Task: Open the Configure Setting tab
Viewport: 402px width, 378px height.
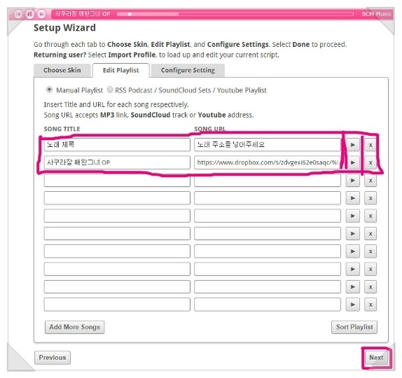Action: coord(188,70)
